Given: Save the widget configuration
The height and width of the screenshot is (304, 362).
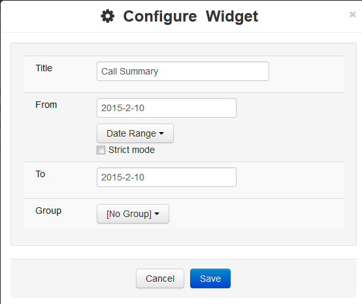Looking at the screenshot, I should pyautogui.click(x=210, y=279).
